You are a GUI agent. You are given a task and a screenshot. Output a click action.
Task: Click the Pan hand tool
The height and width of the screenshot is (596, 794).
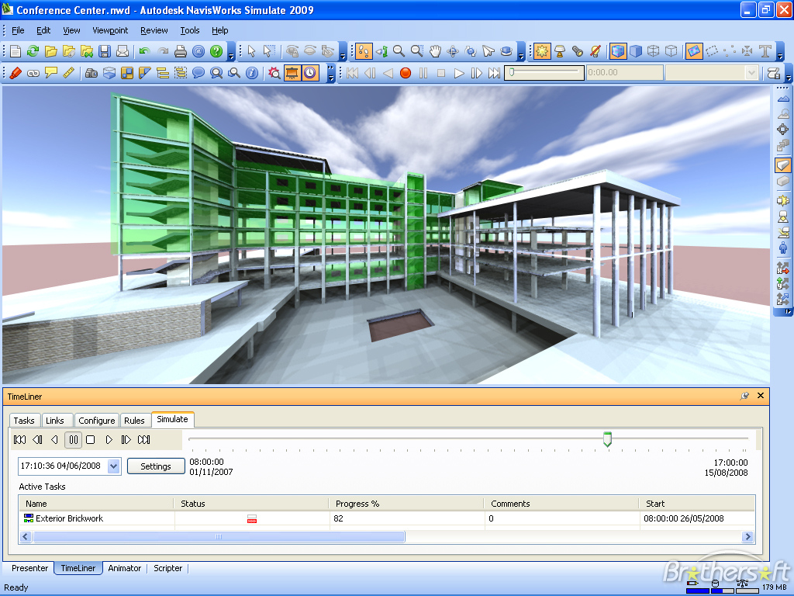tap(435, 51)
